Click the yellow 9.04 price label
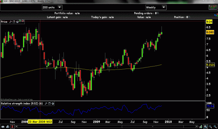218x129 pixels. (209, 22)
